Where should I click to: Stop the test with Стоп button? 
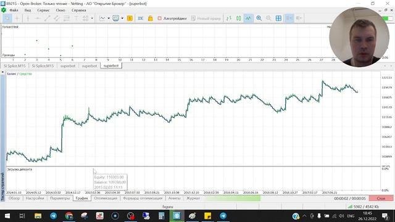pyautogui.click(x=381, y=199)
